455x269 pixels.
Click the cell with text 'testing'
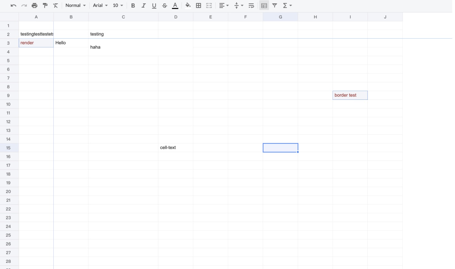[x=123, y=34]
